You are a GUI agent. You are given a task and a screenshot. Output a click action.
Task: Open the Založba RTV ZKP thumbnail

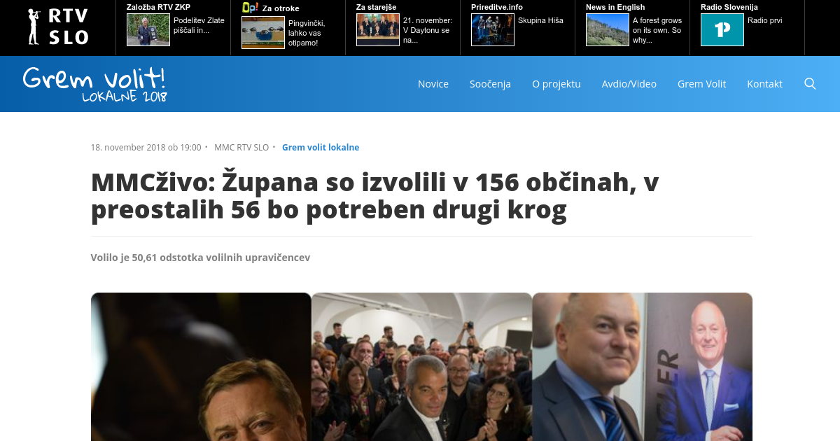pos(148,30)
